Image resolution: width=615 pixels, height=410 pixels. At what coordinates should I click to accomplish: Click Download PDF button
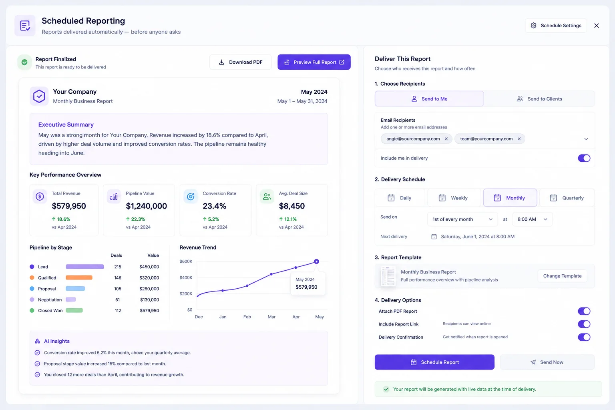(x=240, y=62)
